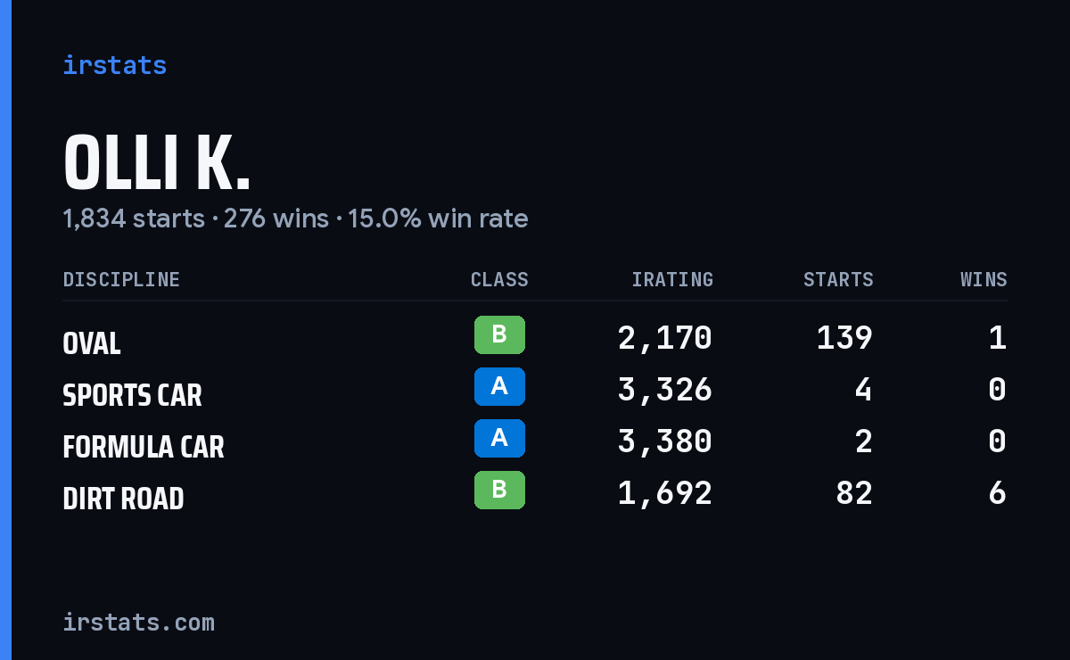Select the OVAL discipline row

pyautogui.click(x=535, y=338)
